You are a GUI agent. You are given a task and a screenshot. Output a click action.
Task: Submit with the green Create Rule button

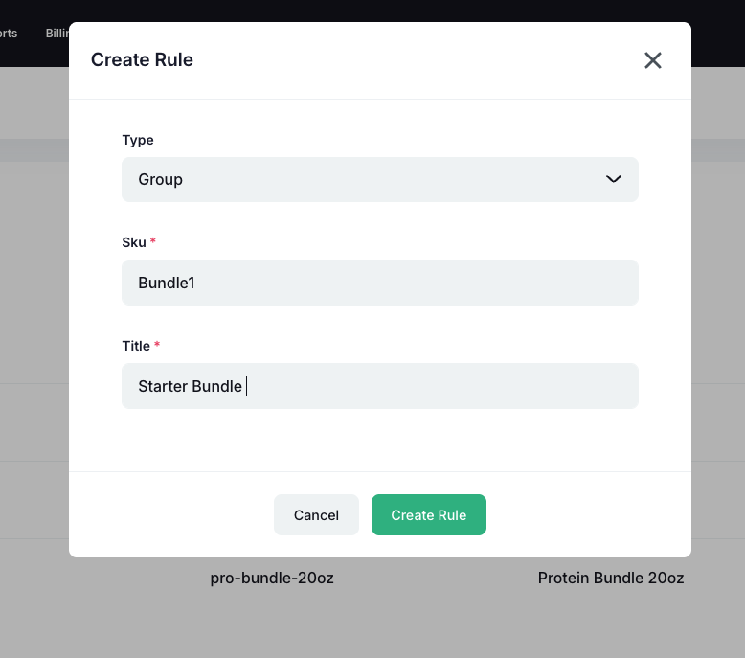(x=428, y=515)
